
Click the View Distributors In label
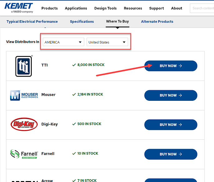[x=23, y=42]
